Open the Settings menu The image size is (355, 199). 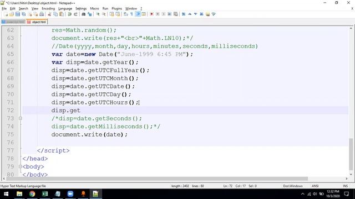(x=81, y=9)
